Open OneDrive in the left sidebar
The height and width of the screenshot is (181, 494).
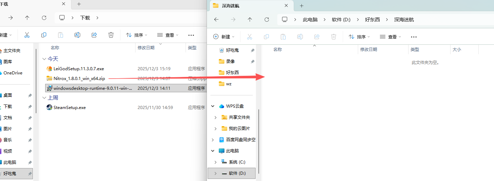pos(13,73)
